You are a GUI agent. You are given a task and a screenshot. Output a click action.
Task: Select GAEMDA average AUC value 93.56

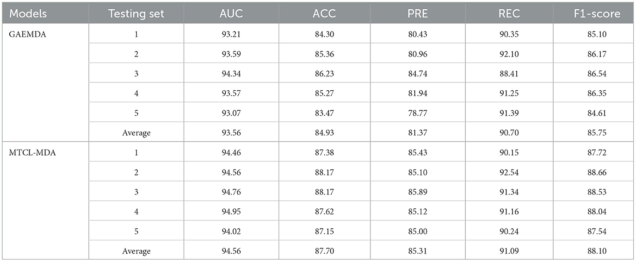point(231,132)
